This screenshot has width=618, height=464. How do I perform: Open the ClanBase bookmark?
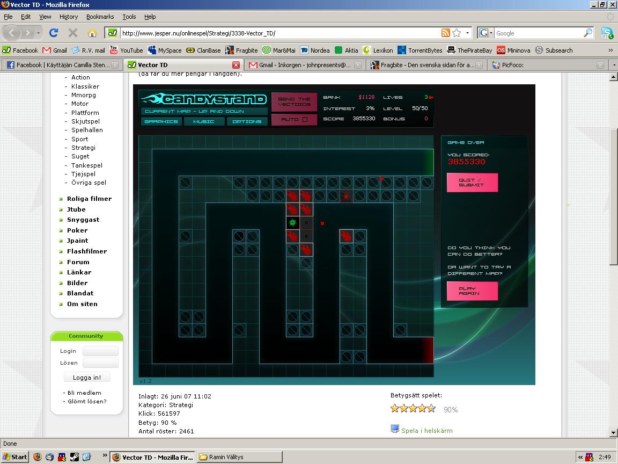203,50
